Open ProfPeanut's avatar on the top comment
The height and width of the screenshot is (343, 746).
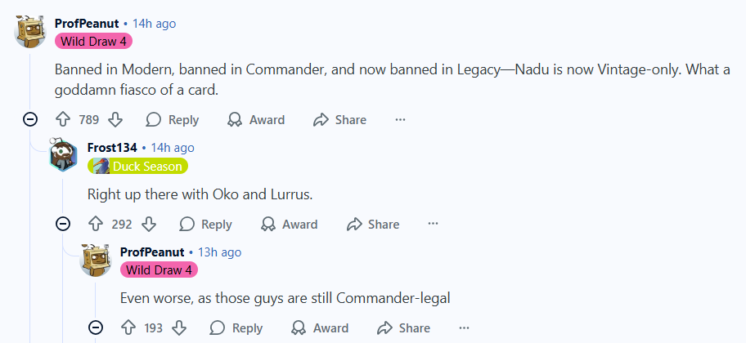30,31
